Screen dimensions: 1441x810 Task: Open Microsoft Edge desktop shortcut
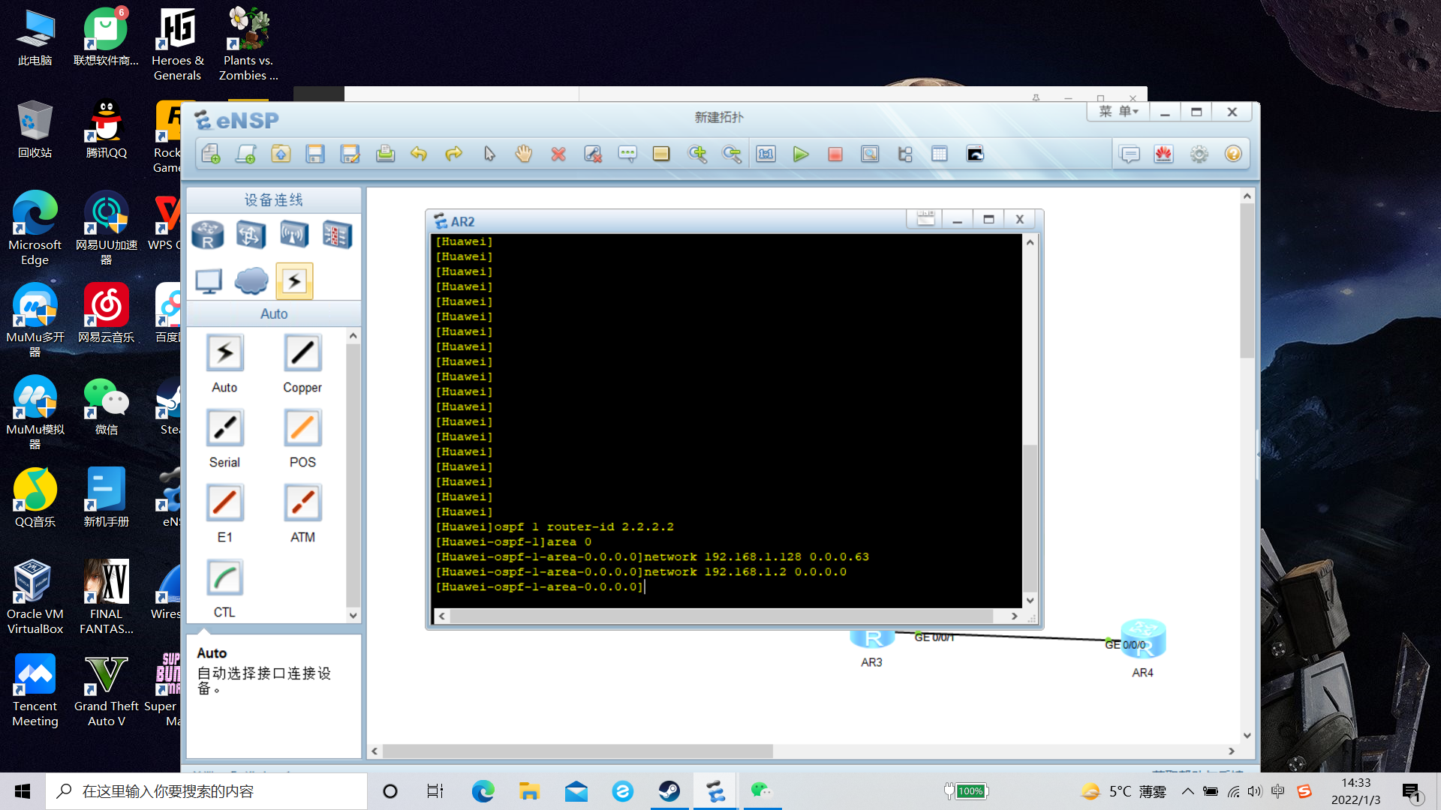point(35,228)
